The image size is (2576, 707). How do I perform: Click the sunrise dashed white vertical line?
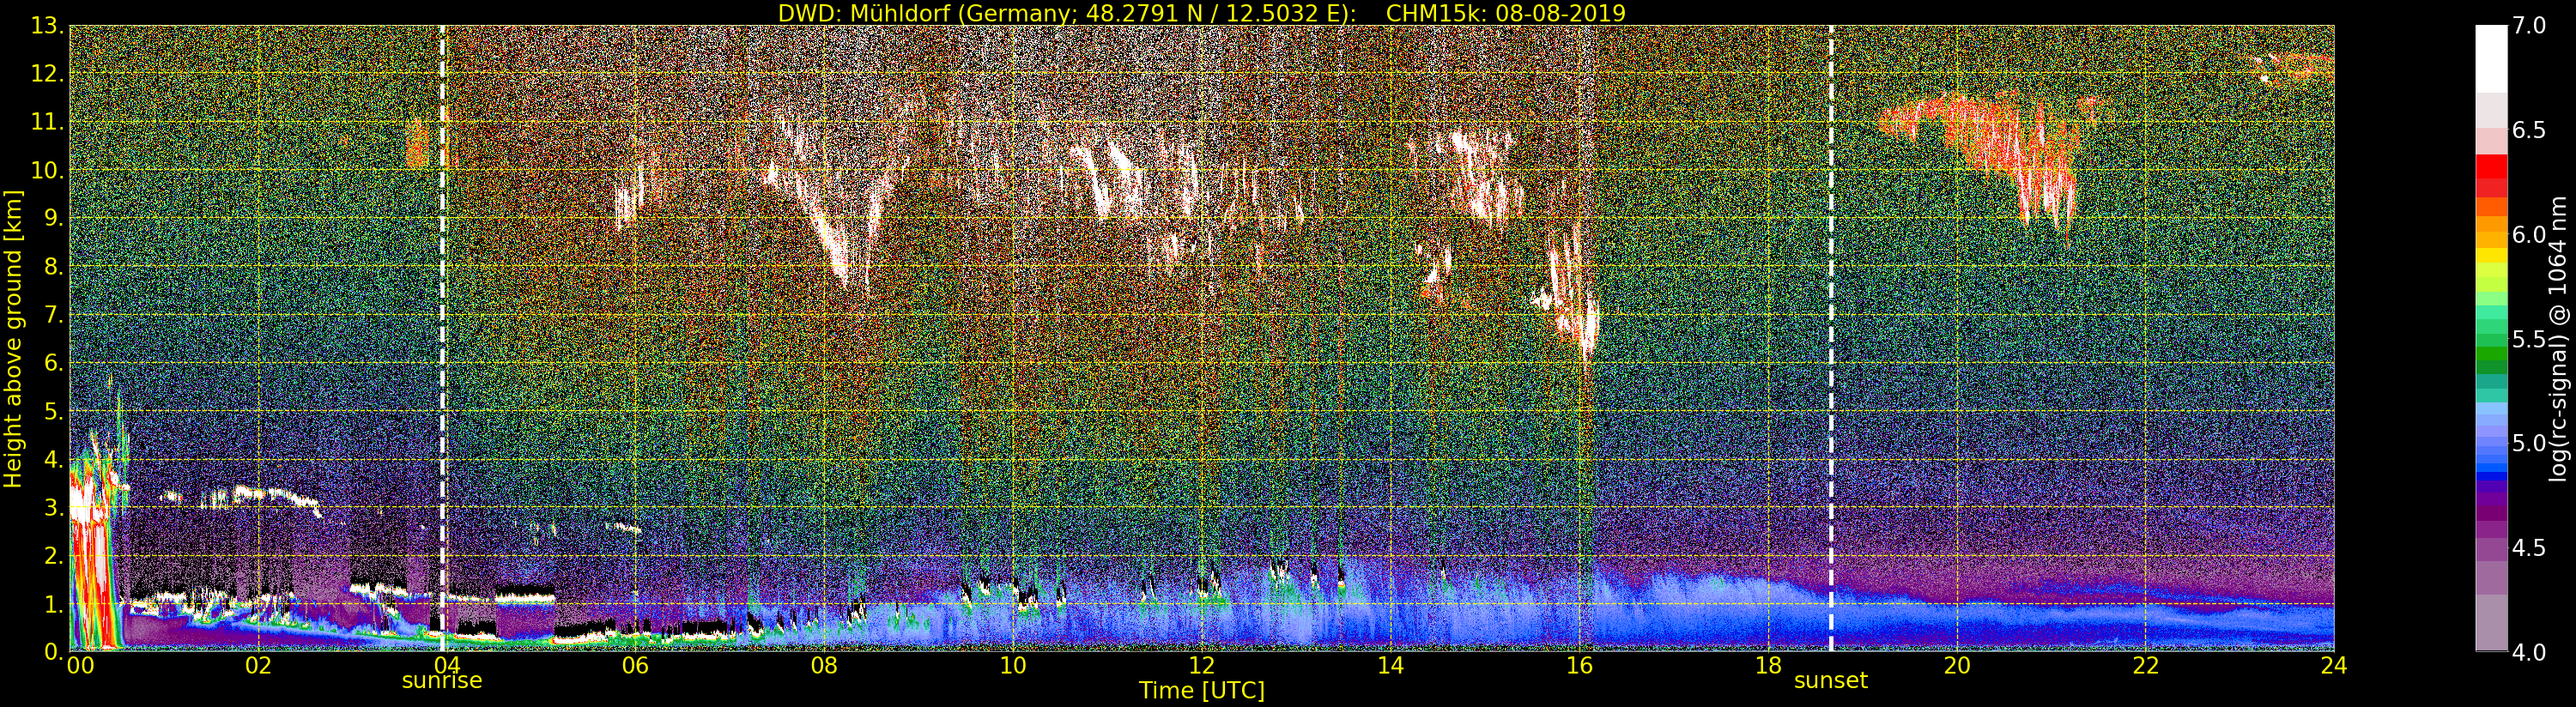coord(442,338)
